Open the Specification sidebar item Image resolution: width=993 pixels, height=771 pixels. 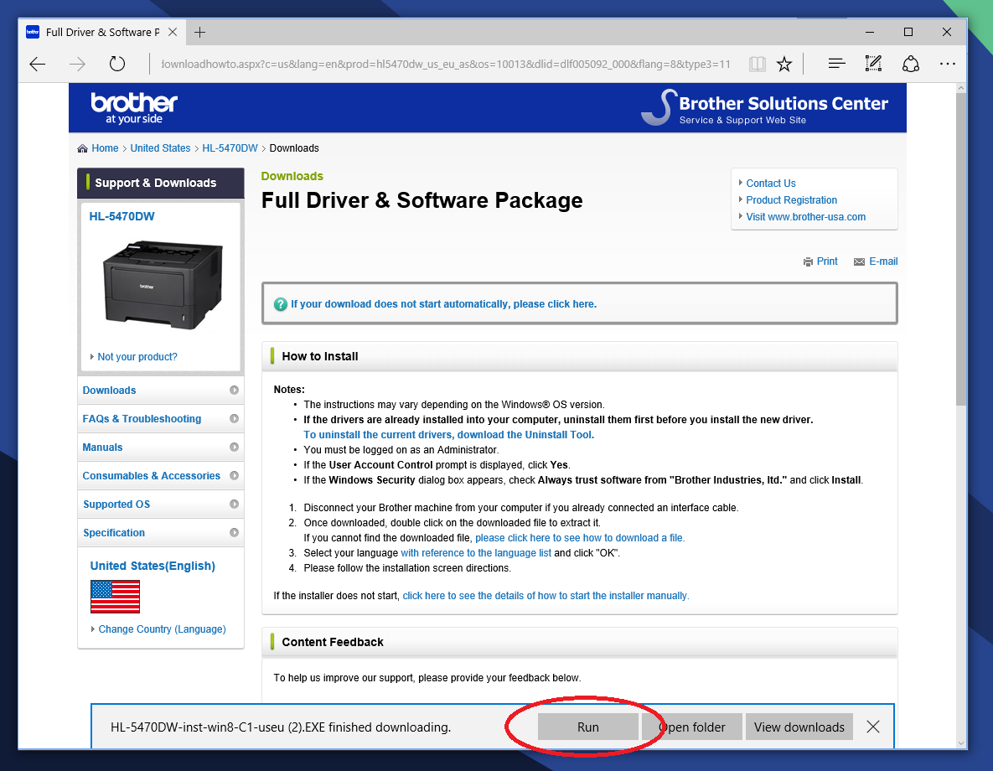(x=161, y=533)
